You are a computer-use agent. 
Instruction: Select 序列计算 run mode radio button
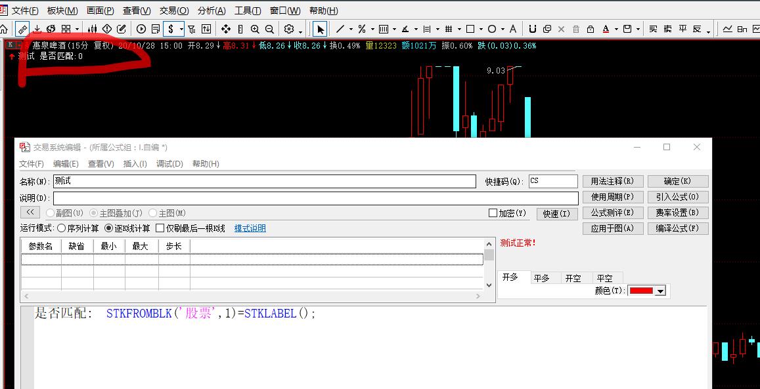click(x=62, y=228)
